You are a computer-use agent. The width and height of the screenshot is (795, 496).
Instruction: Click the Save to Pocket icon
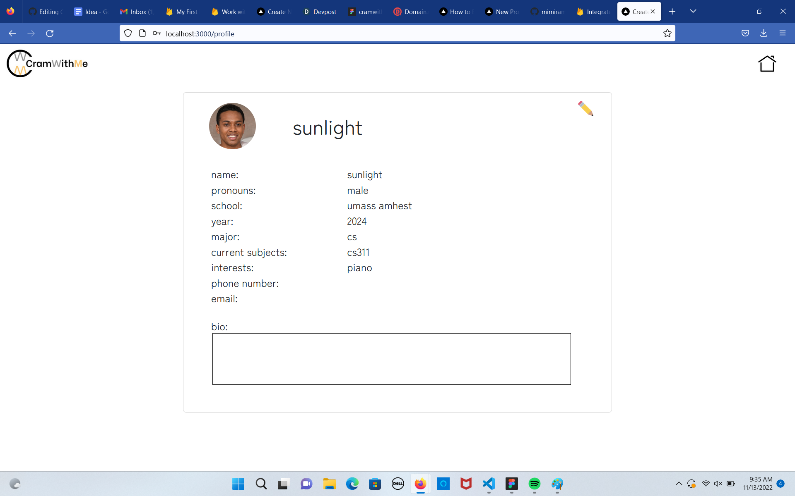(x=745, y=33)
